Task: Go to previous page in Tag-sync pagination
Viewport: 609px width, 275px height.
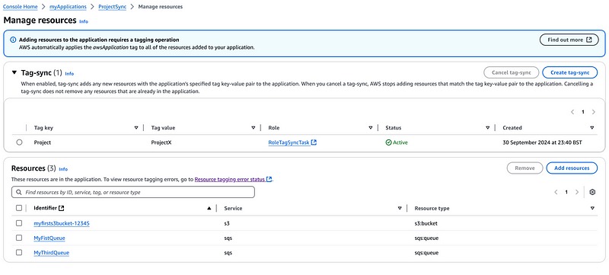Action: 572,112
